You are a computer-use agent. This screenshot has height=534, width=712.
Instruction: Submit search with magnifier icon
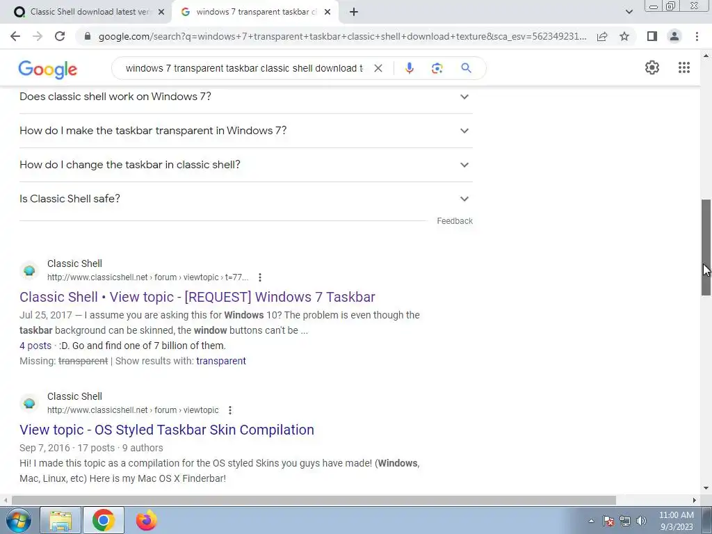[x=466, y=68]
